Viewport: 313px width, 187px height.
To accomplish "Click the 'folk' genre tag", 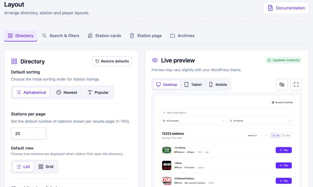I will [200, 152].
